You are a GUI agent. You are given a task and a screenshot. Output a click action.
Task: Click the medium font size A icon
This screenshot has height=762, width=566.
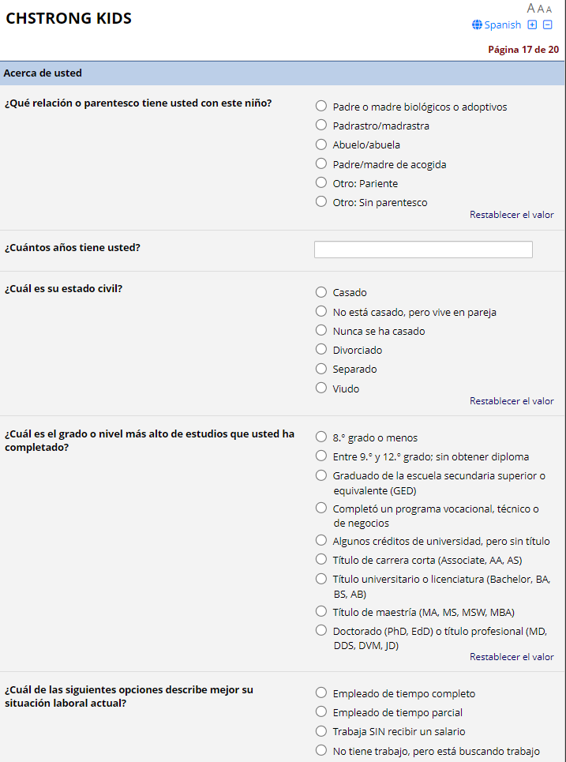tap(541, 9)
